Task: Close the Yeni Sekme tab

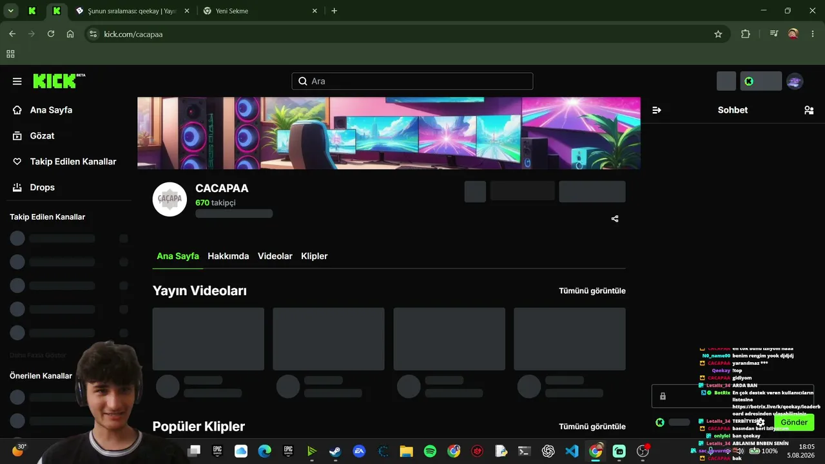Action: pos(315,11)
